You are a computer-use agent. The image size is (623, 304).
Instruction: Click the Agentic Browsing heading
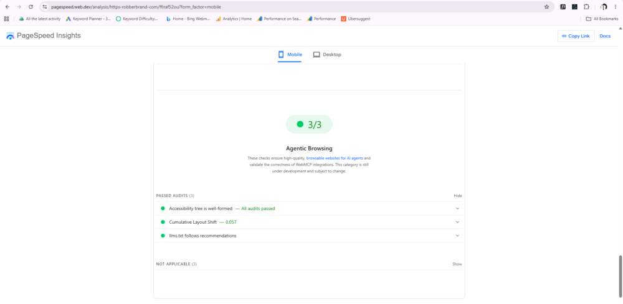coord(309,149)
